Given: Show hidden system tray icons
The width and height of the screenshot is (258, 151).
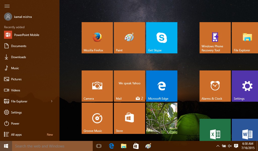Looking at the screenshot, I should pyautogui.click(x=218, y=146).
